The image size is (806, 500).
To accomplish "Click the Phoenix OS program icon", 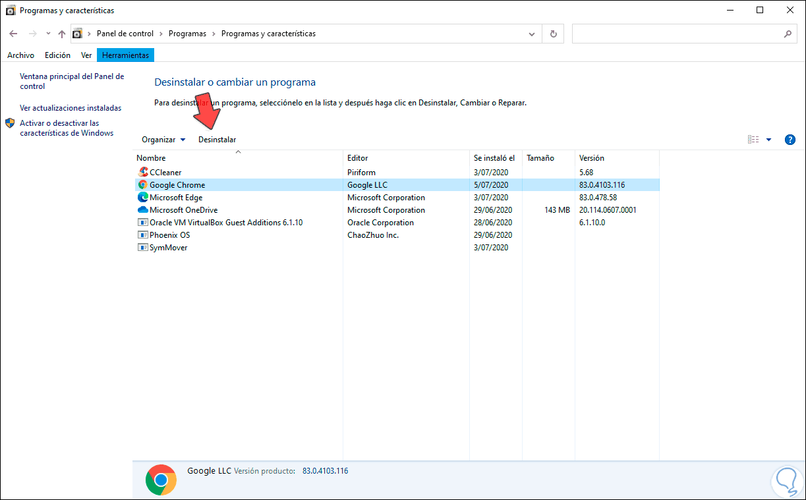I will [143, 235].
